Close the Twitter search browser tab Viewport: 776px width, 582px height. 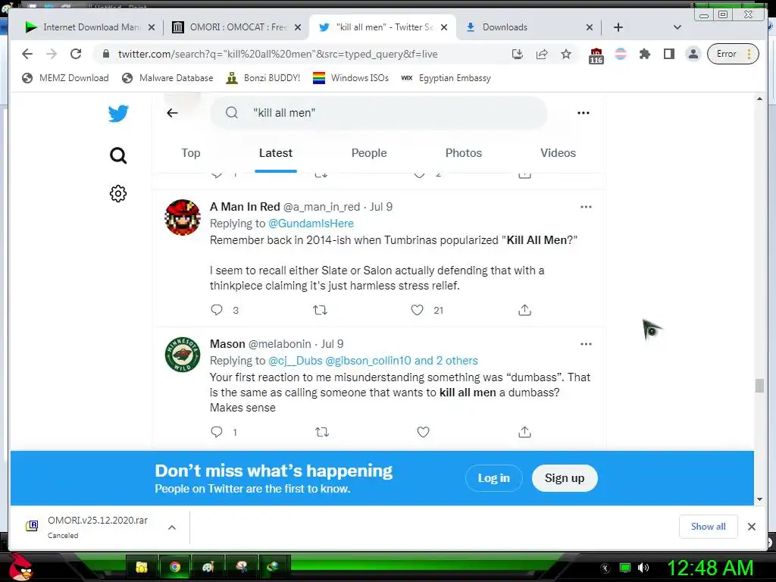click(x=444, y=27)
